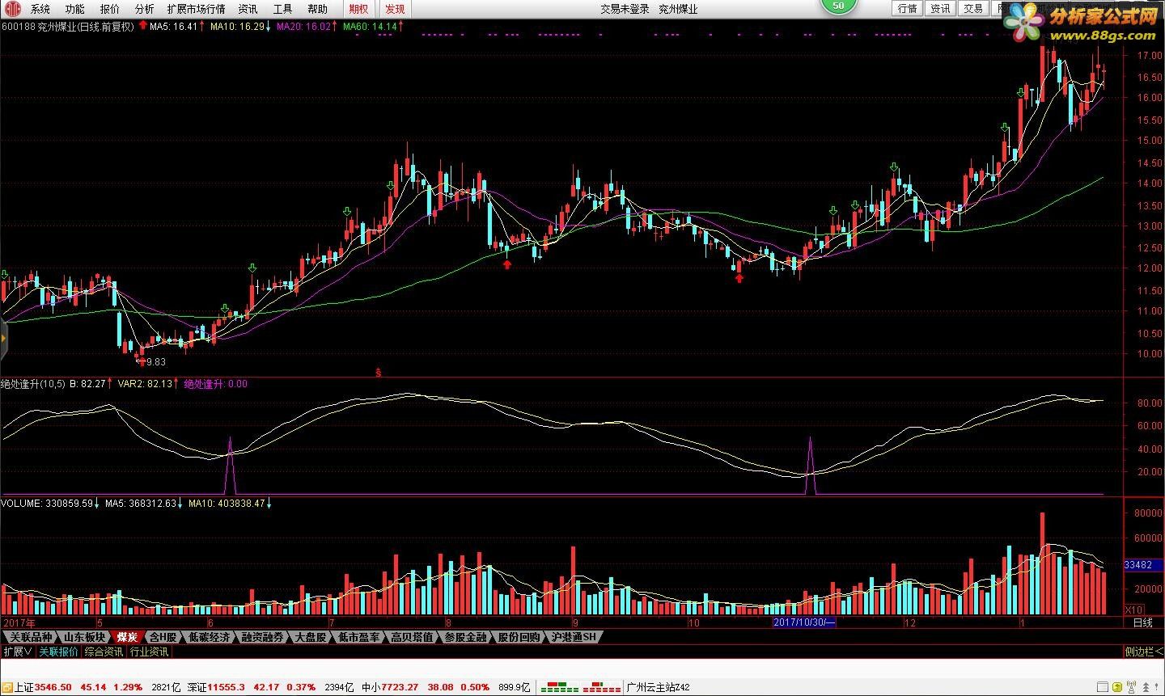Click the 日线 period selector

(x=1142, y=622)
